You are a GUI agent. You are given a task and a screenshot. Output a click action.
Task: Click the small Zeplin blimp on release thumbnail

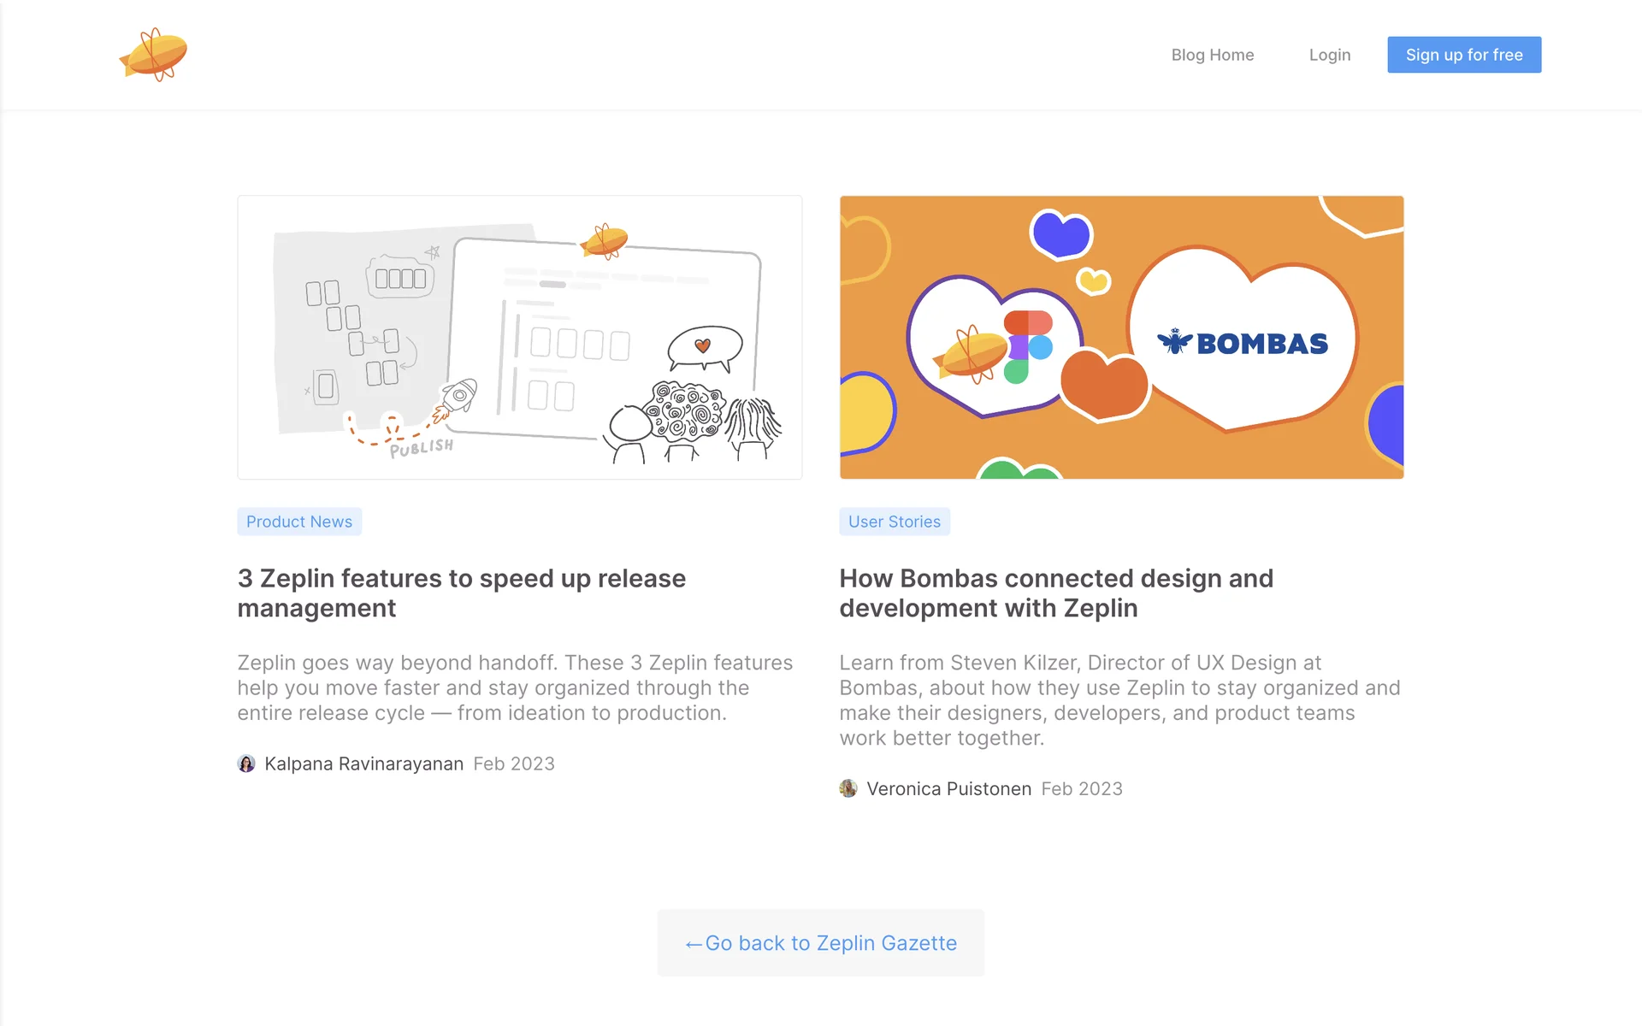pyautogui.click(x=605, y=241)
